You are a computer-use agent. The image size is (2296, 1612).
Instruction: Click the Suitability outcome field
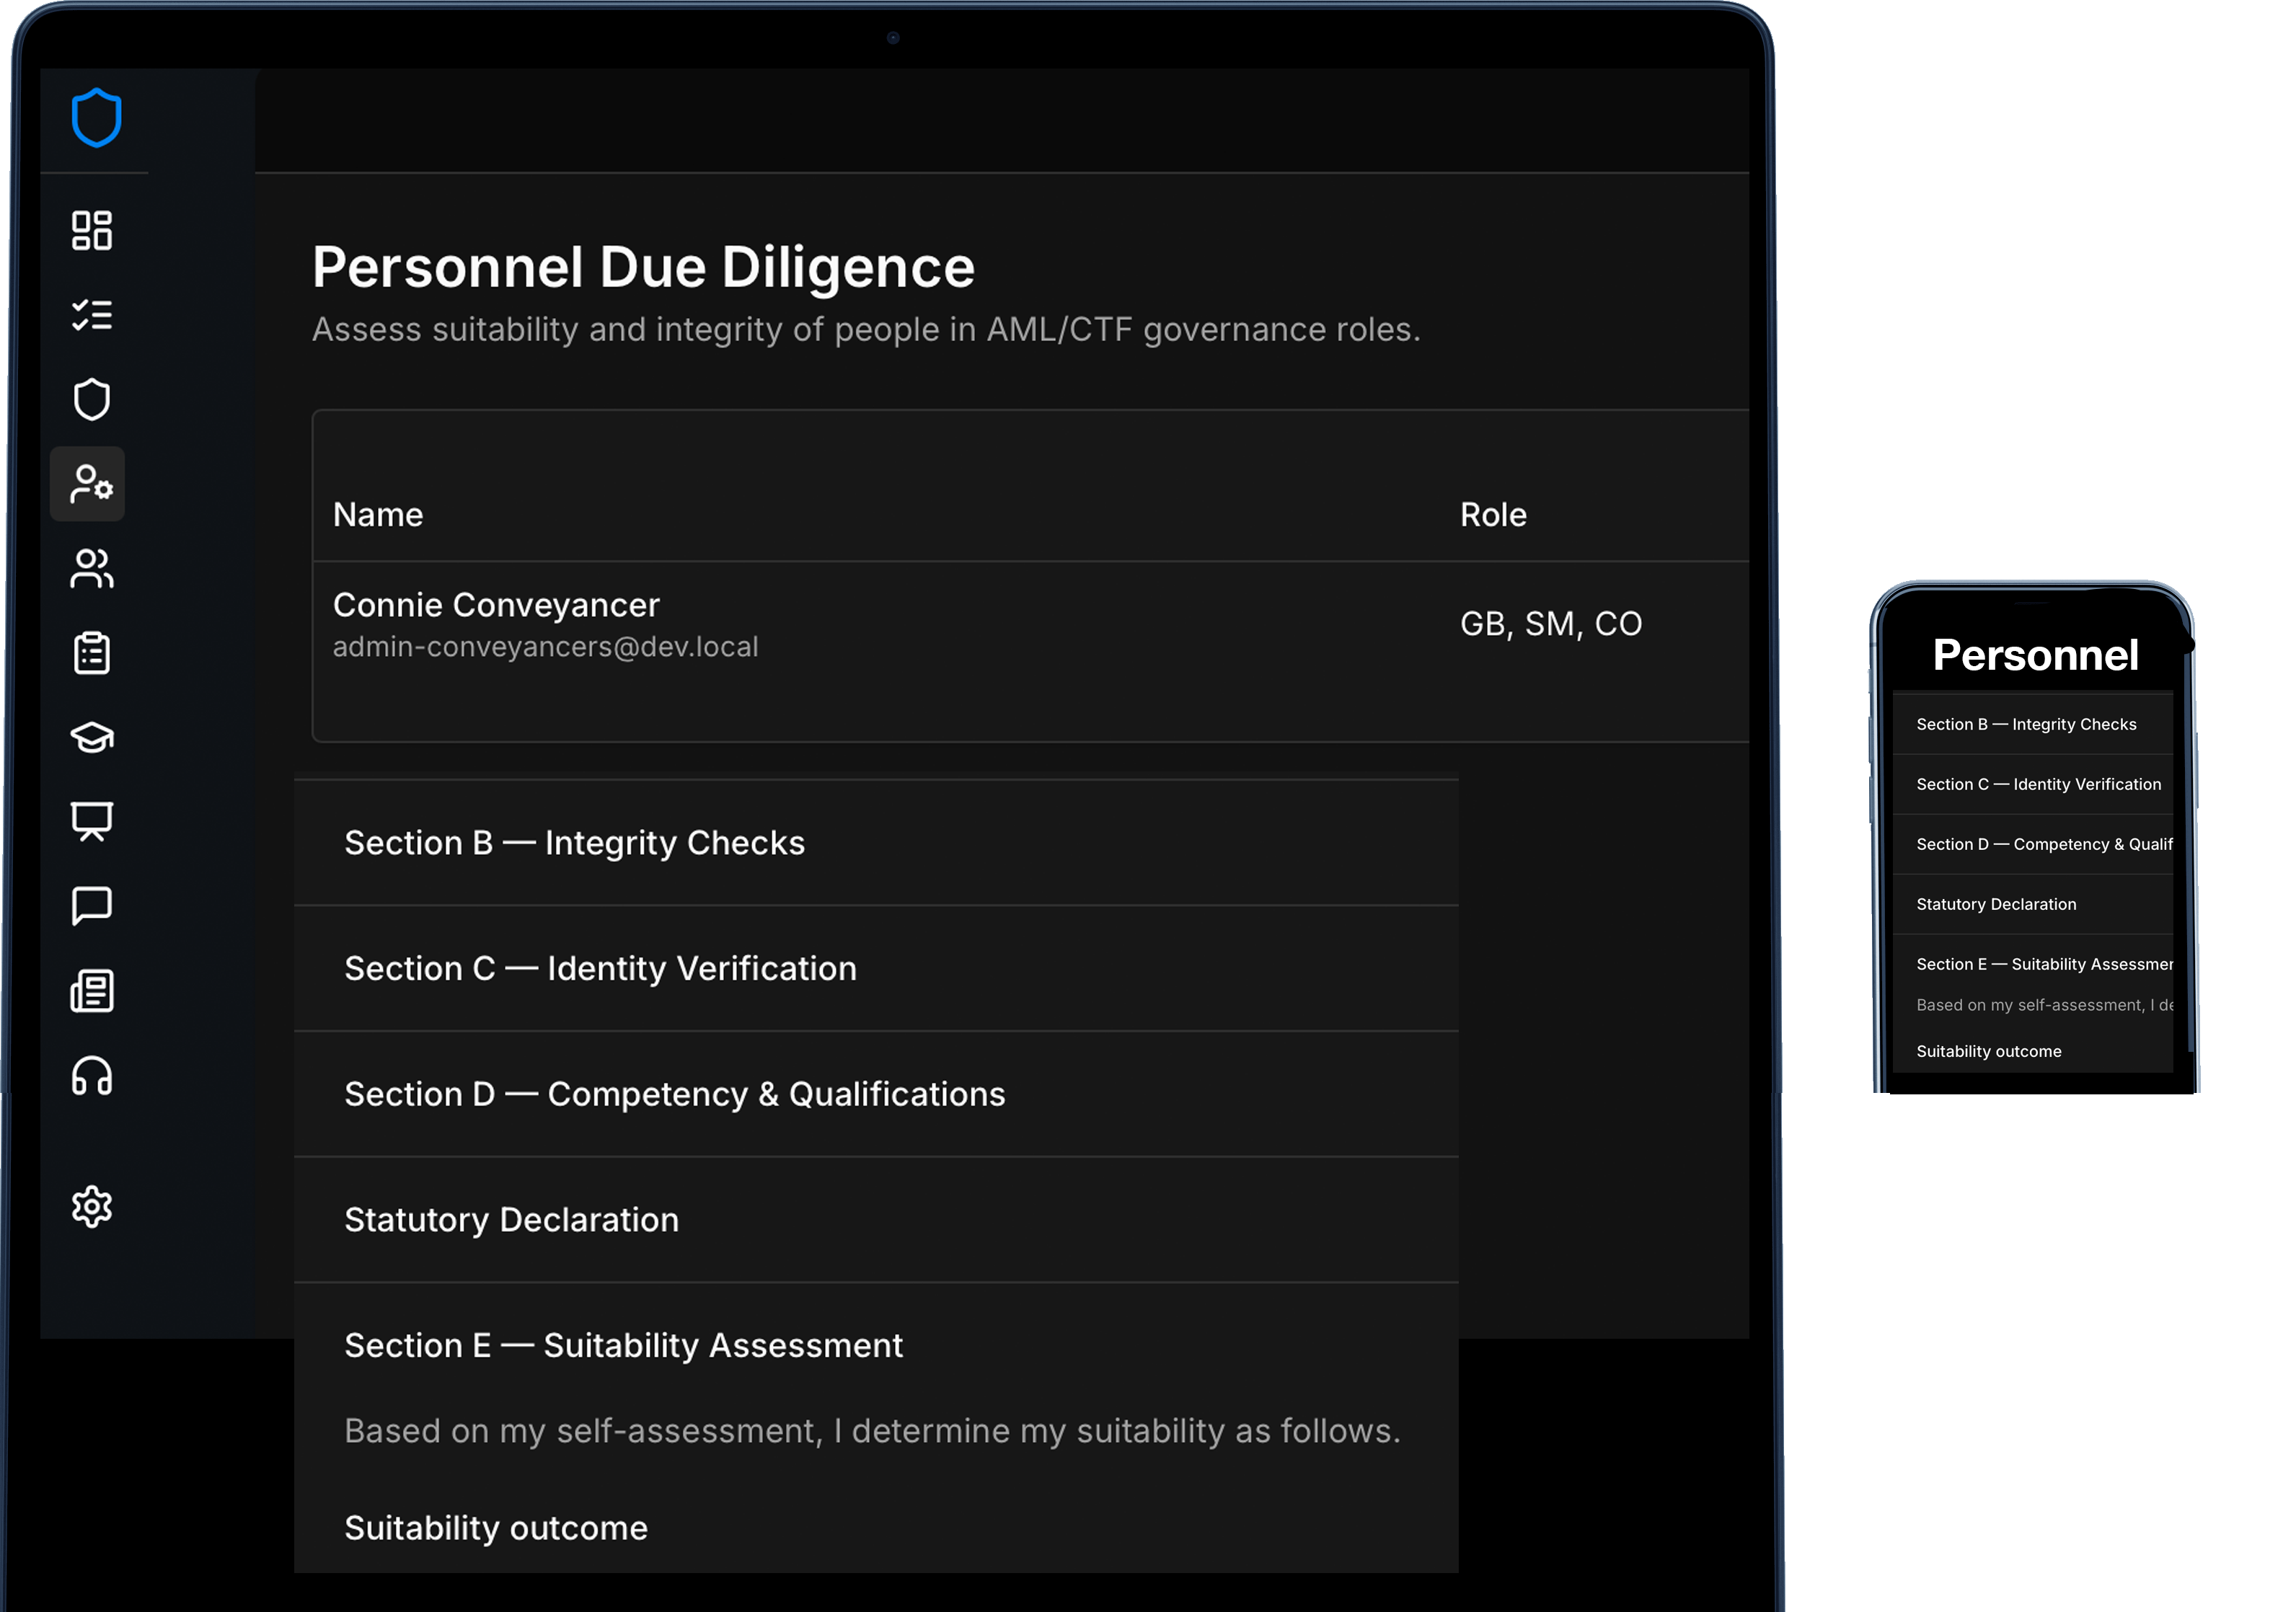496,1527
